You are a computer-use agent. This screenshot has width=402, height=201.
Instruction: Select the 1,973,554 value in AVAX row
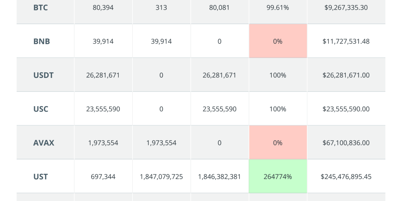click(x=103, y=143)
